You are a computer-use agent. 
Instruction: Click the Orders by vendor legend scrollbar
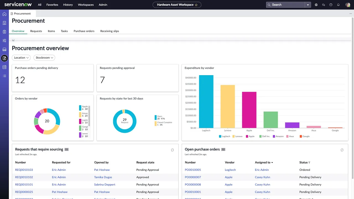[x=89, y=116]
